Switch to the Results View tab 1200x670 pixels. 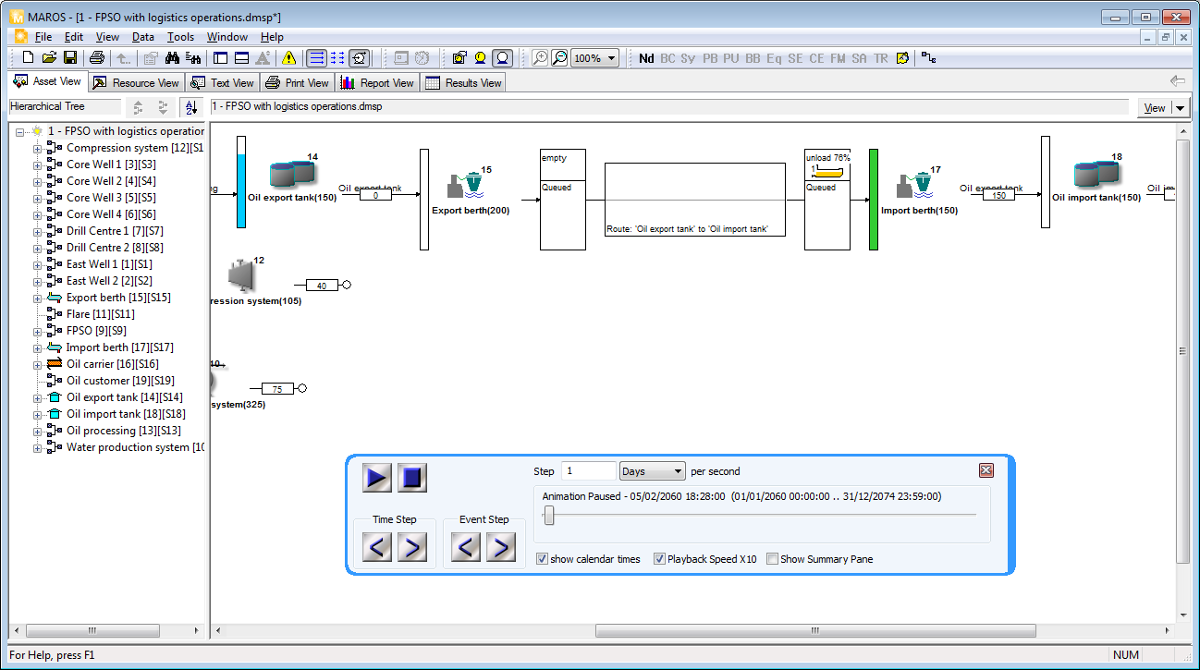tap(463, 83)
